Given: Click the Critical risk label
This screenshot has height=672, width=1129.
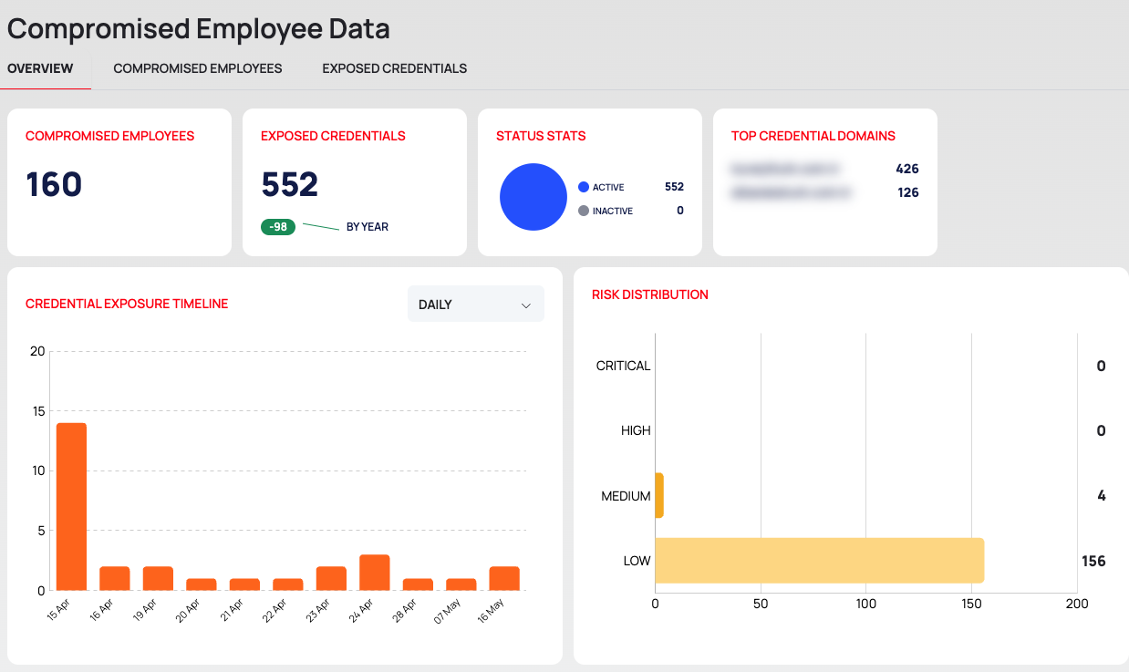Looking at the screenshot, I should point(623,366).
